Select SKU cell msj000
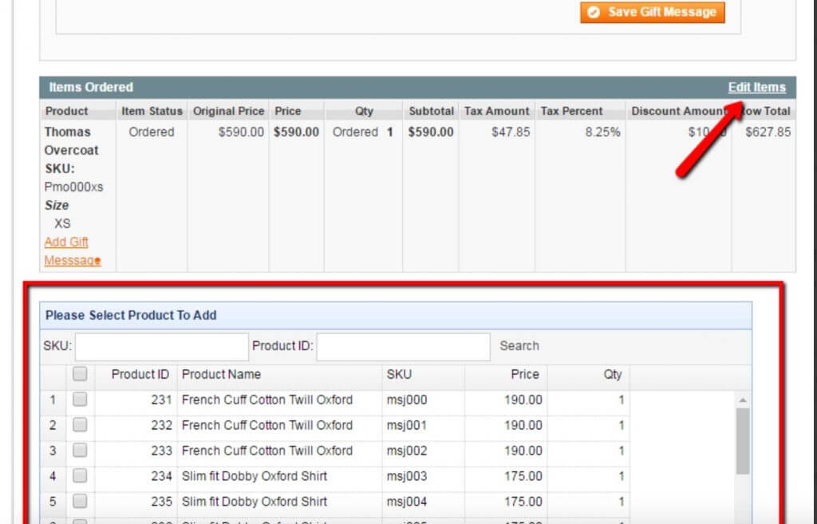Image resolution: width=817 pixels, height=524 pixels. tap(407, 400)
